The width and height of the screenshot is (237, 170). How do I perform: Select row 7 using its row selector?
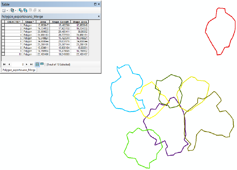point(3,44)
